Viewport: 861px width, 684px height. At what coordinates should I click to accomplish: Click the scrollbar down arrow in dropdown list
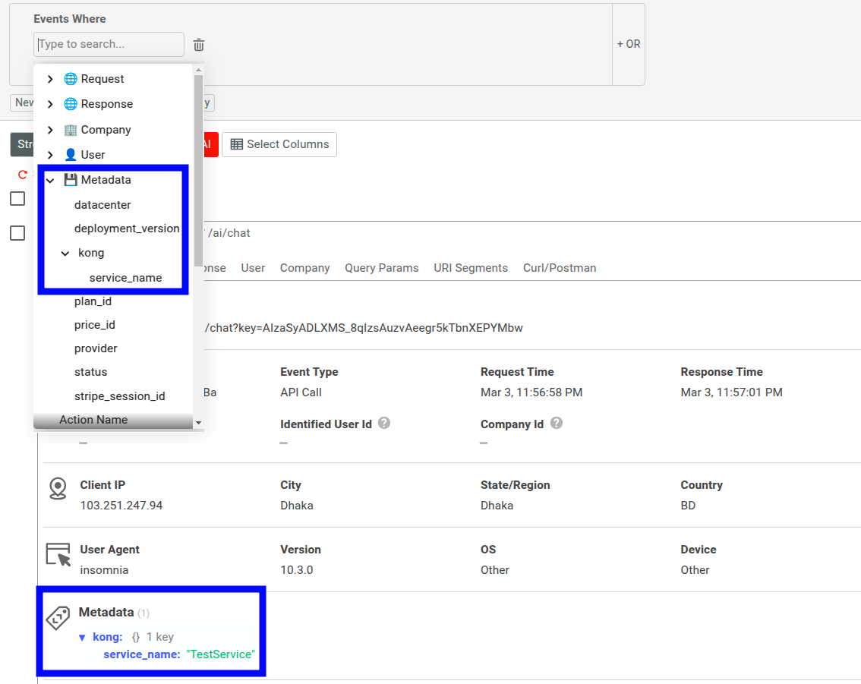(x=198, y=422)
